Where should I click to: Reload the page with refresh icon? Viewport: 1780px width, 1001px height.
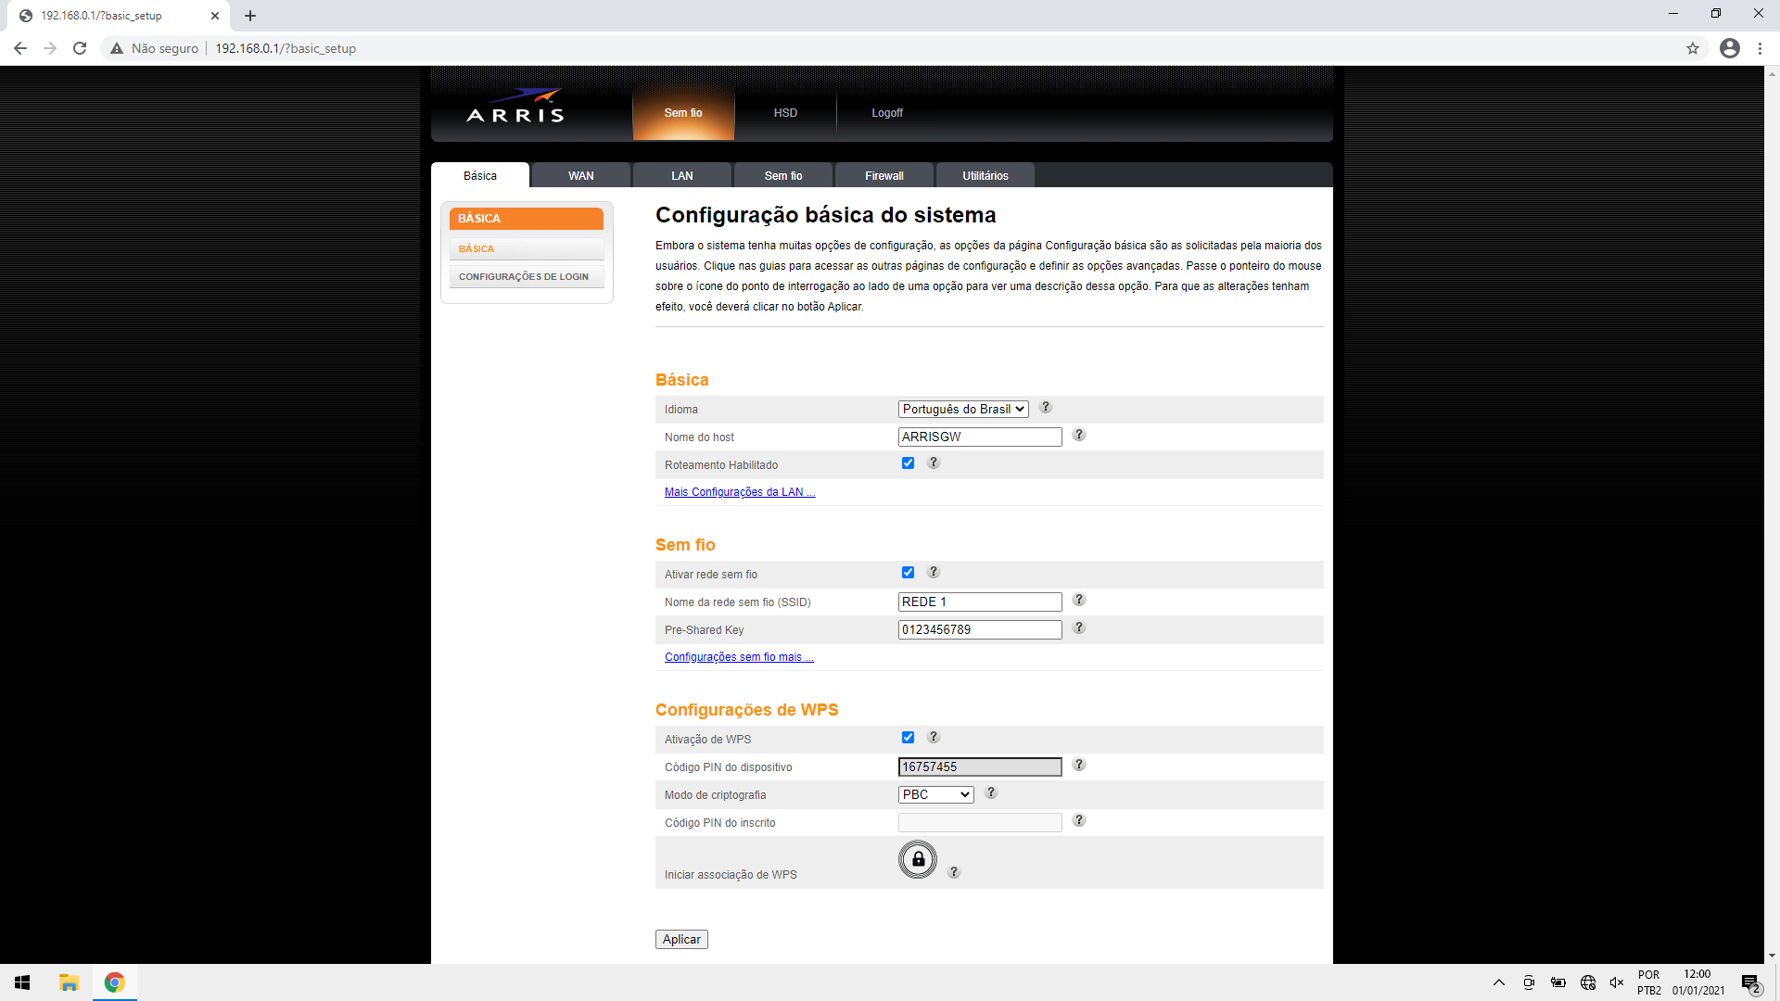pyautogui.click(x=80, y=48)
